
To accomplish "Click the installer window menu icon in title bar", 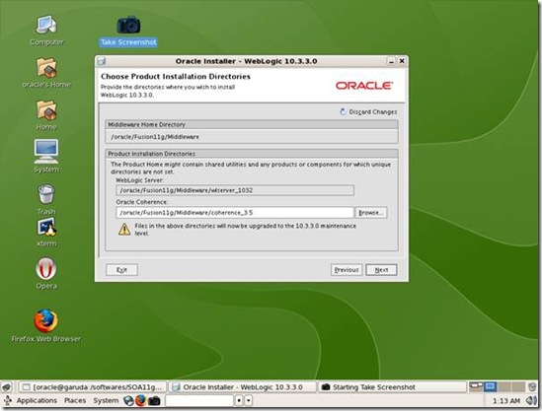I will tap(102, 61).
